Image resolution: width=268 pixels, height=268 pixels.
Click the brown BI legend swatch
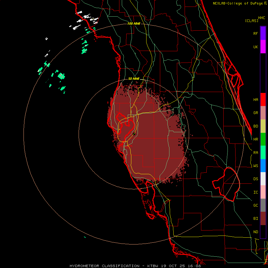(263, 219)
